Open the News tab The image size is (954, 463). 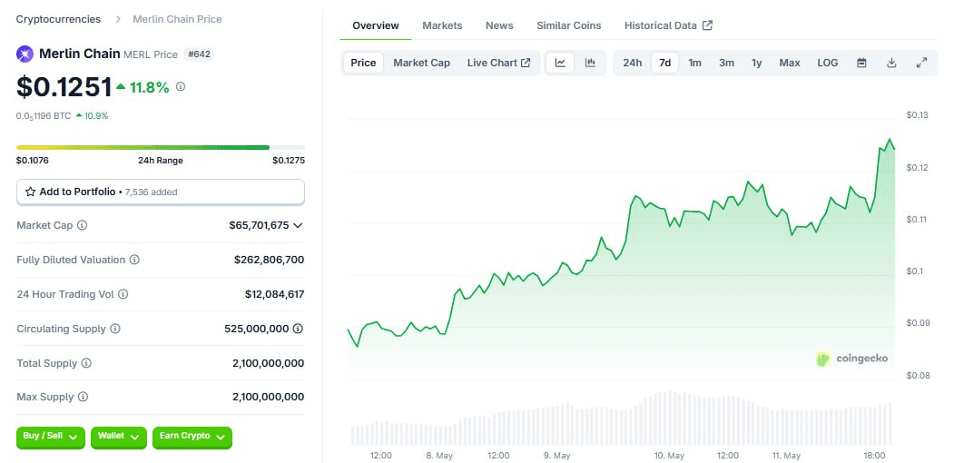499,25
